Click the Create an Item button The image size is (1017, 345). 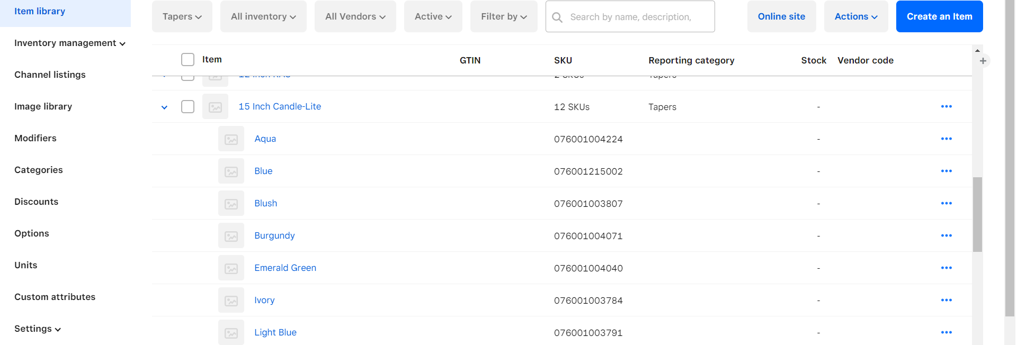click(940, 16)
